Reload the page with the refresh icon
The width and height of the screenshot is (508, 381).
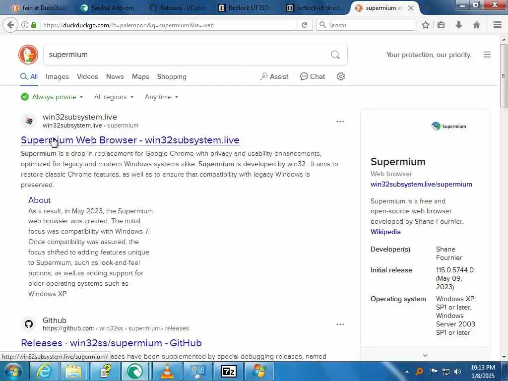304,25
